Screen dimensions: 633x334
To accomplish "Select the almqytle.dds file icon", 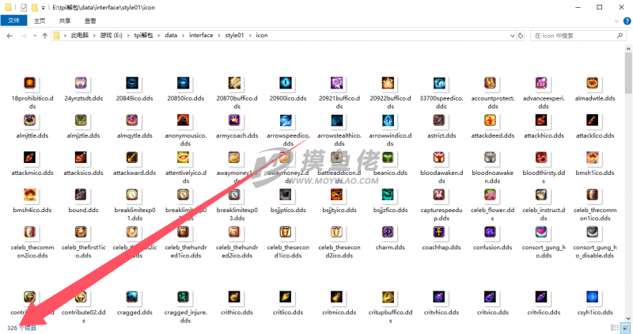I will click(132, 120).
